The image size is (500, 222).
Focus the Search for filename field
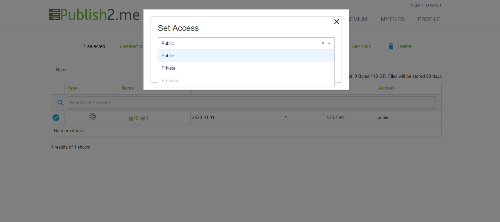tap(252, 103)
